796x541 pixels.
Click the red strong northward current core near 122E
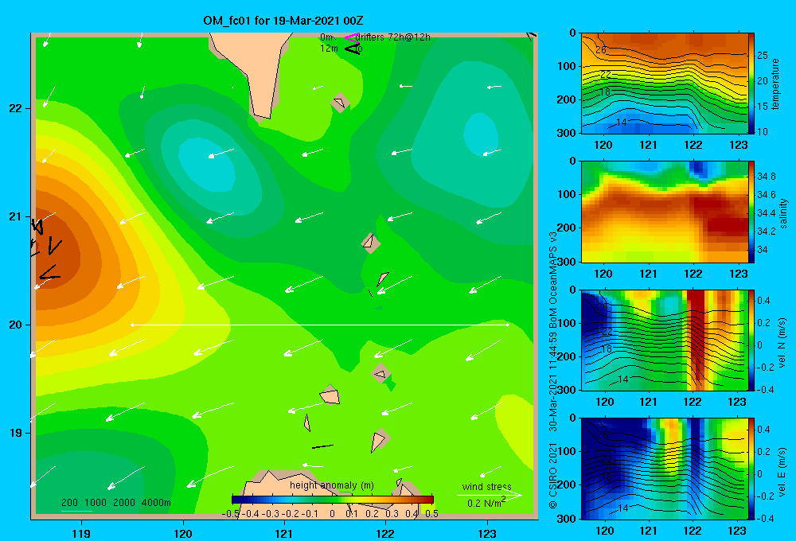pos(696,337)
